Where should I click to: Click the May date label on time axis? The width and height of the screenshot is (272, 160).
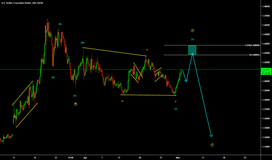coord(178,158)
